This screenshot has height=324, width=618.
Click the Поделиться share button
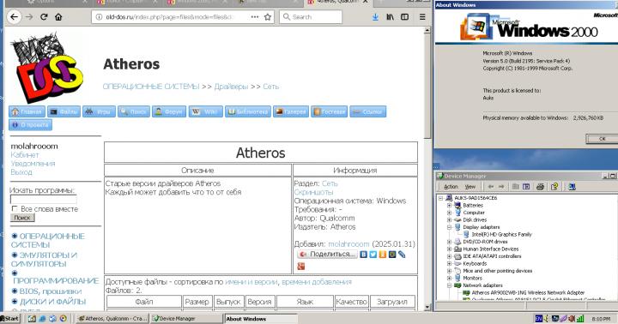pyautogui.click(x=328, y=255)
